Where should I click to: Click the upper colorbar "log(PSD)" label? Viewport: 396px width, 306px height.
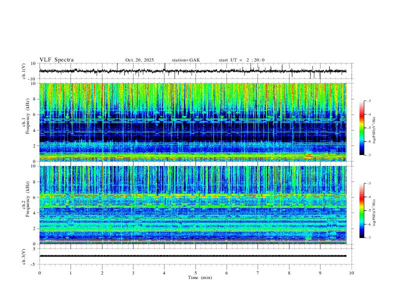(374, 130)
